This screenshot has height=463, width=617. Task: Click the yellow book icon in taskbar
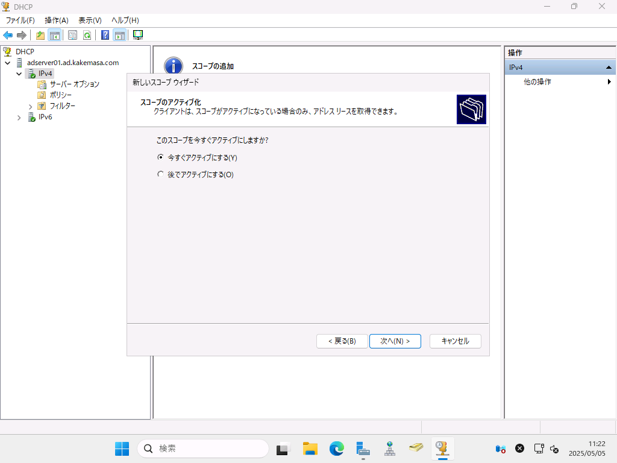(x=416, y=448)
